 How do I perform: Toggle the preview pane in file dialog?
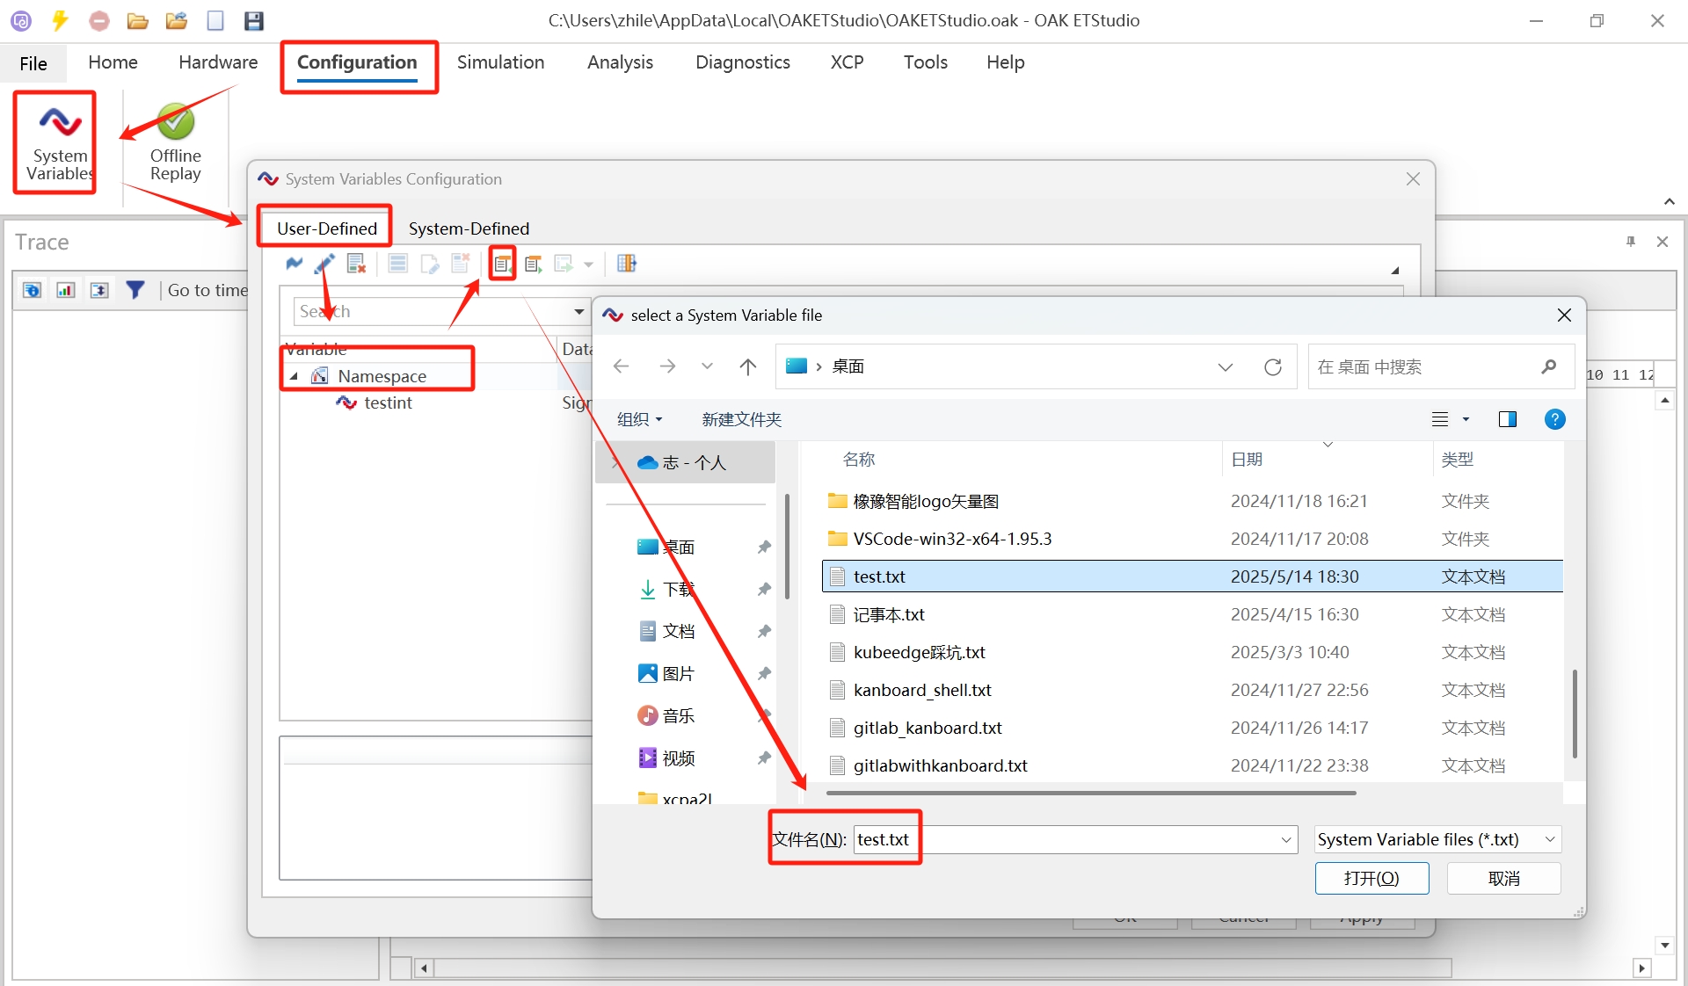point(1507,419)
